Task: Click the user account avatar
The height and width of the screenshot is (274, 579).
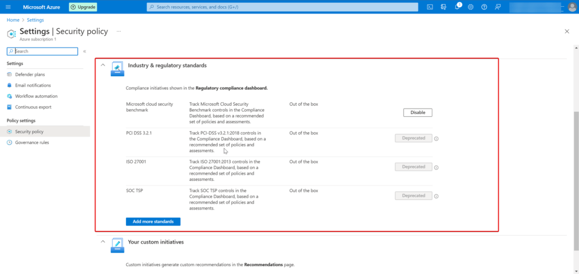Action: (x=573, y=7)
